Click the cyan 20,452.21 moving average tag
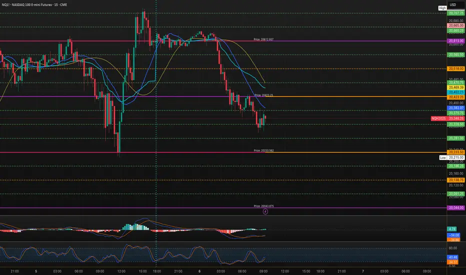 coord(456,92)
